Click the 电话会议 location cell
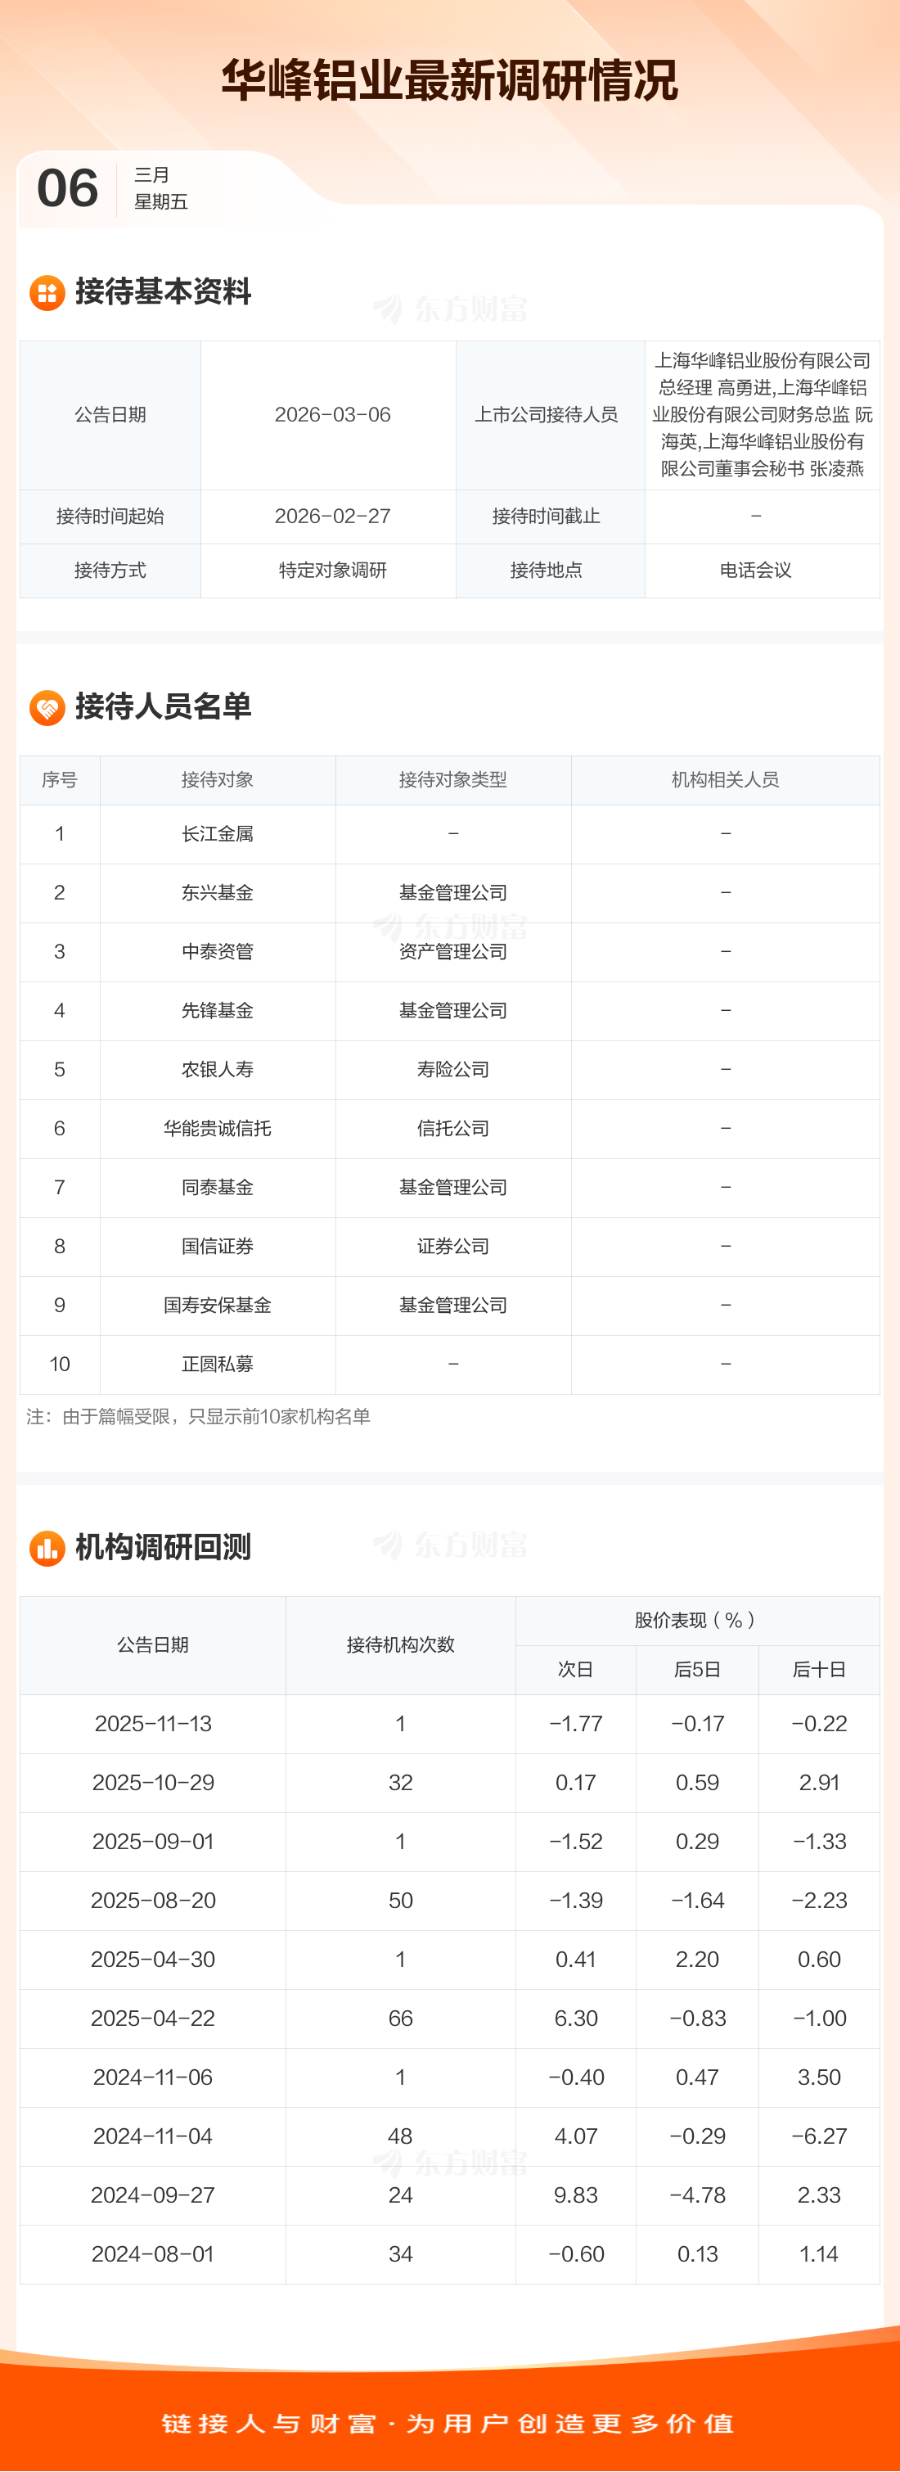The image size is (900, 2472). 755,570
